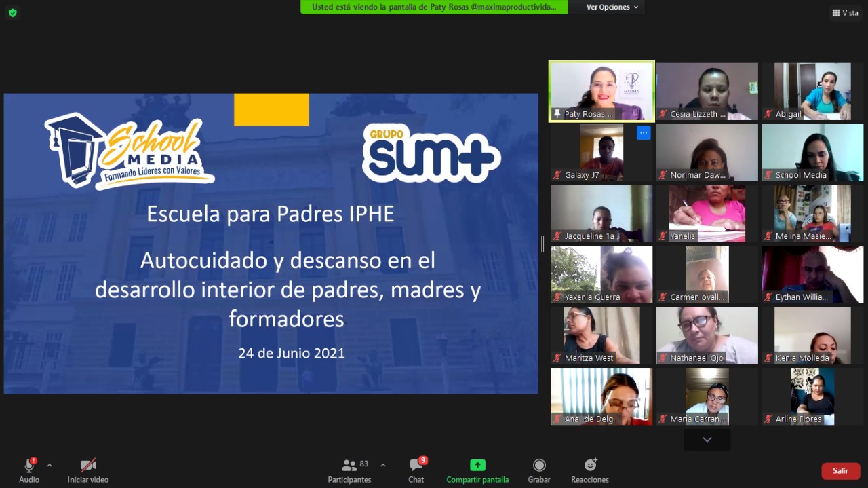The height and width of the screenshot is (488, 868).
Task: Open Reacciones menu
Action: pos(590,470)
